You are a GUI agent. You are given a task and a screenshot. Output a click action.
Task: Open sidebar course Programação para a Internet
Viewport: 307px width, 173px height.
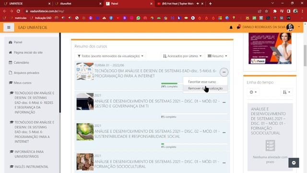(x=34, y=132)
